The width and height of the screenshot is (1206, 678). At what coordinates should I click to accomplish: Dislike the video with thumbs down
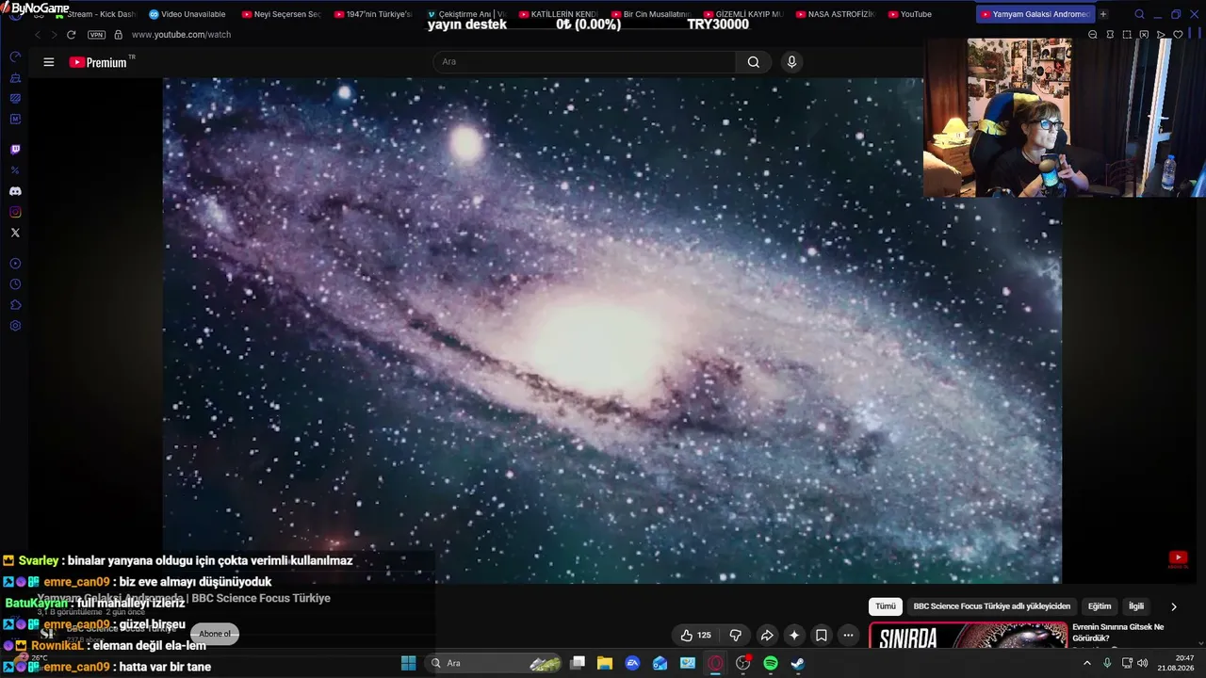736,636
